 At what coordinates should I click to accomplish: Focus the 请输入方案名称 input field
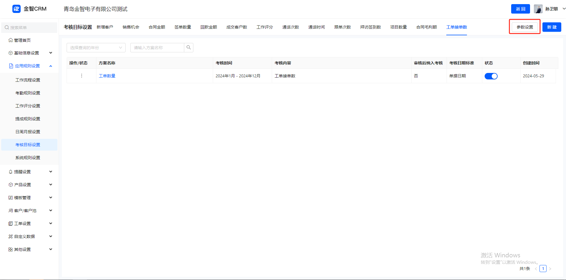[157, 48]
